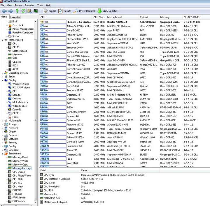Open the Help menu

coord(49,6)
